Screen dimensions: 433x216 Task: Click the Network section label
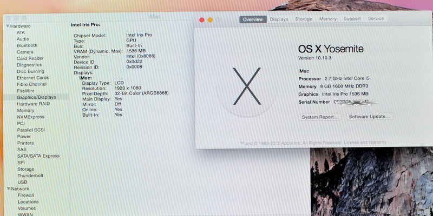click(x=20, y=188)
